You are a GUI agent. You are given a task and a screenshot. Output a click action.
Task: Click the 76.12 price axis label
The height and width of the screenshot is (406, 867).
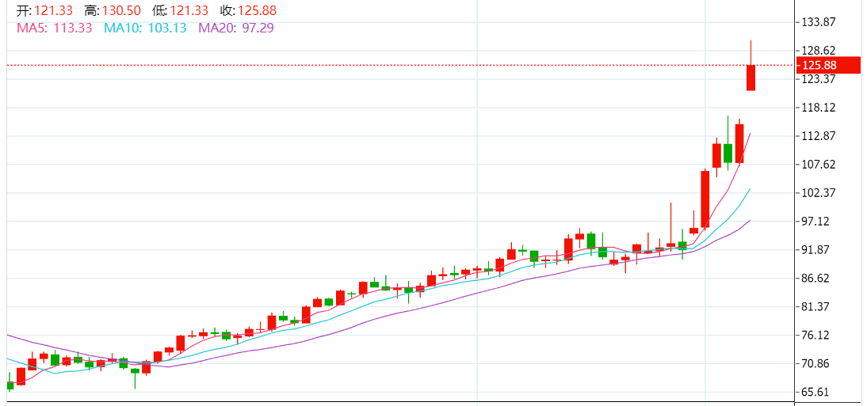[815, 336]
